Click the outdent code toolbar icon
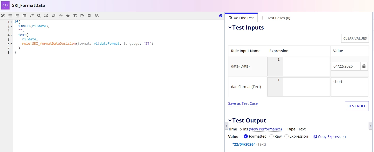Screen dimensions: 374x152 click(10, 16)
